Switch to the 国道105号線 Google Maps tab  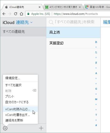(98, 7)
